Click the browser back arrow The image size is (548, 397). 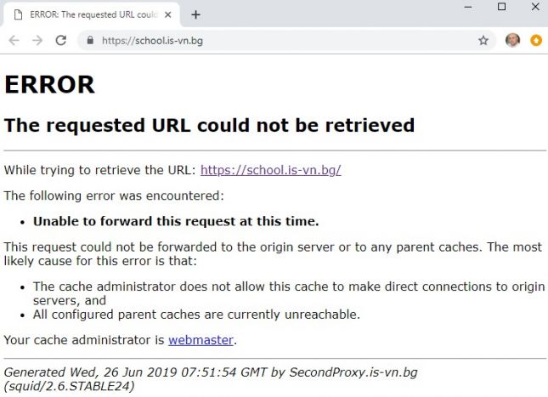coord(14,41)
